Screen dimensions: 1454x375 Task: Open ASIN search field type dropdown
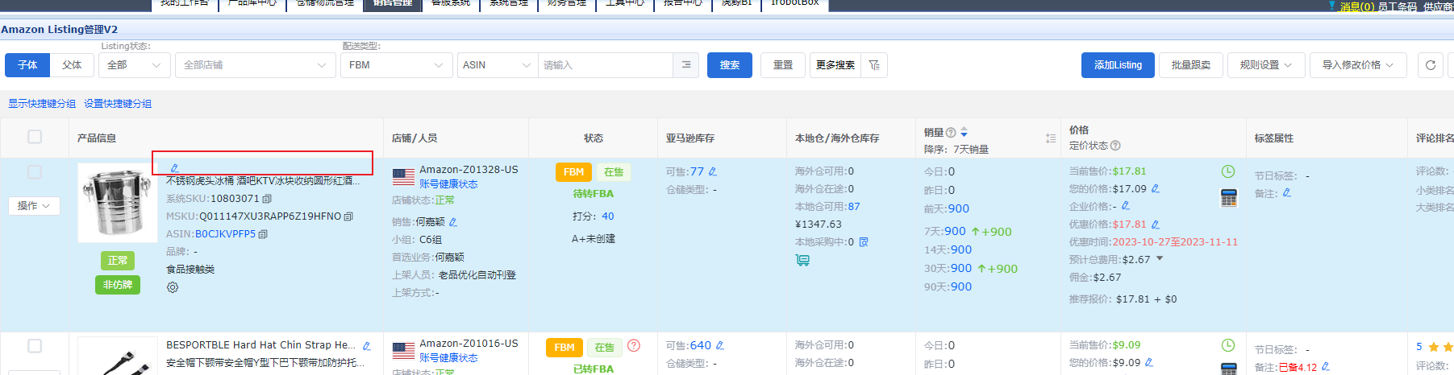click(x=498, y=65)
